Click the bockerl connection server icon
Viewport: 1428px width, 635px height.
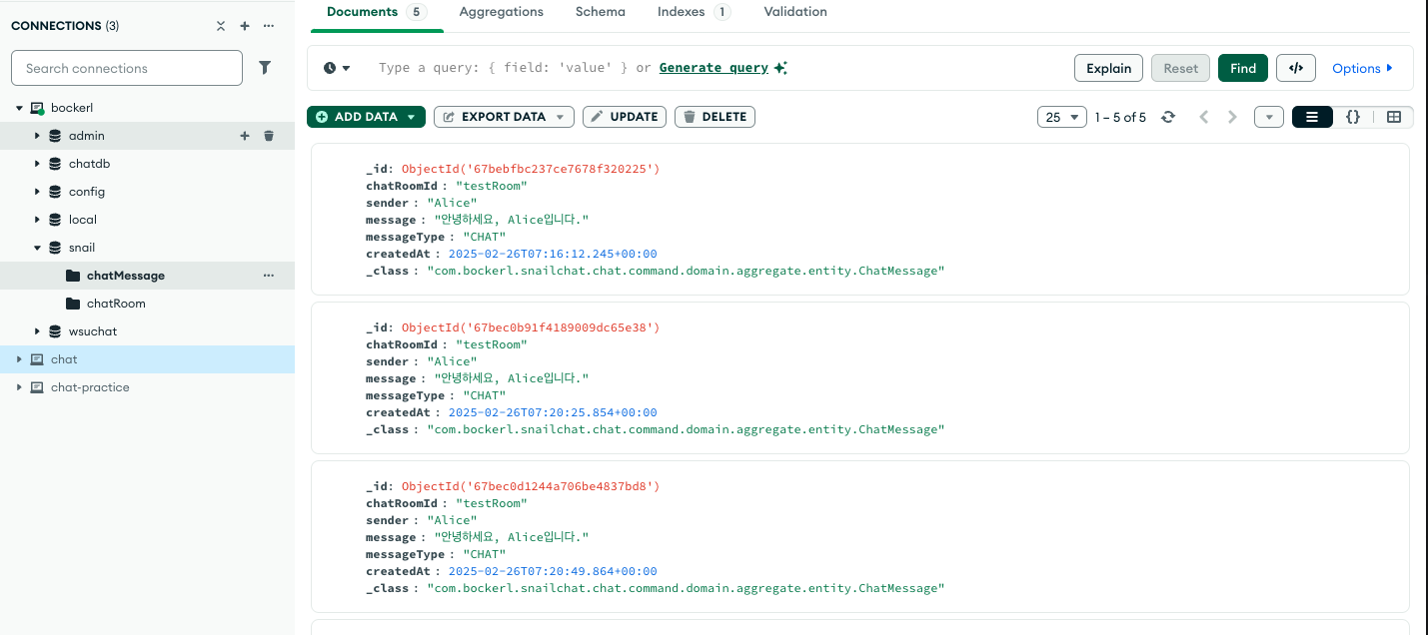click(37, 108)
